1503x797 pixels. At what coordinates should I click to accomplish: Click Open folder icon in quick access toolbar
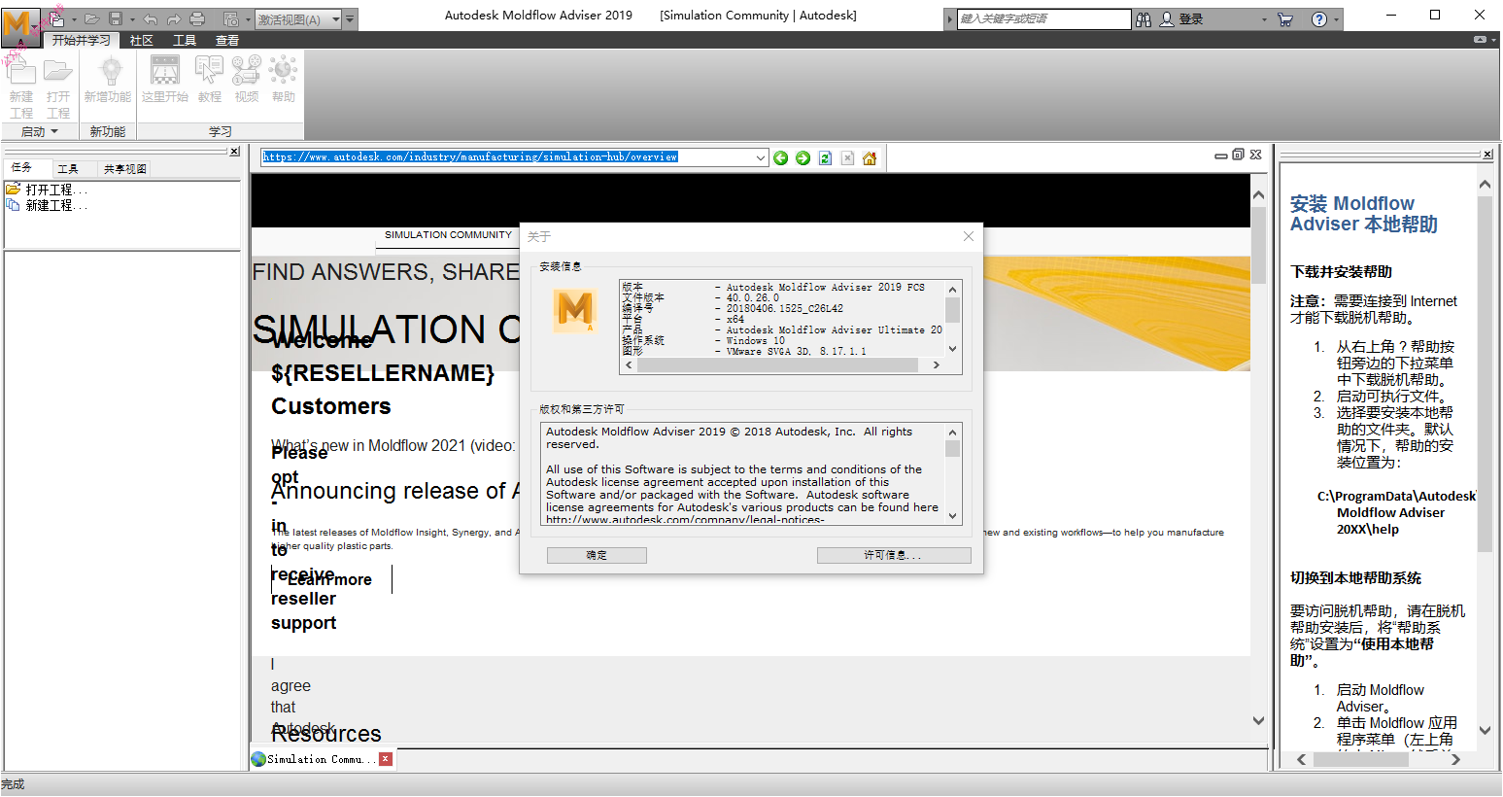click(x=91, y=18)
